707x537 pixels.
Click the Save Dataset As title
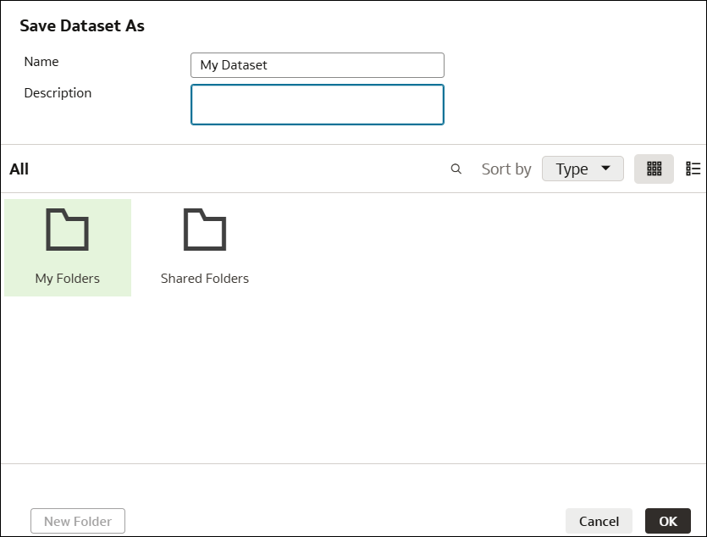82,25
